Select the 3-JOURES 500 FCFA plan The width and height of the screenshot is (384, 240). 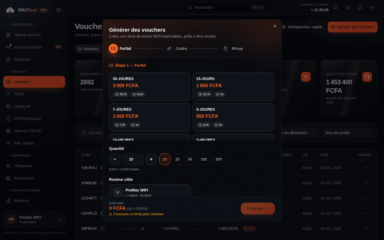pyautogui.click(x=233, y=117)
